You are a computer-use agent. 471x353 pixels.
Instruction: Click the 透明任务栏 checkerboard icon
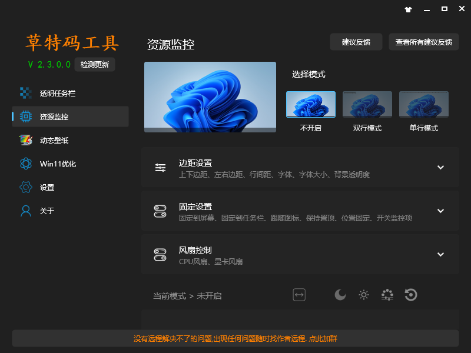(26, 93)
